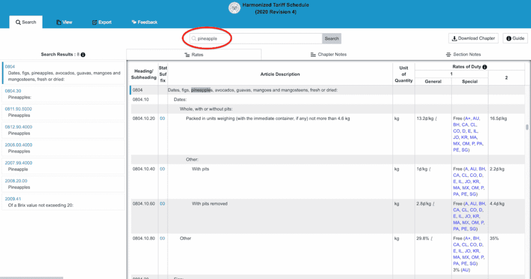Click the magnifier icon inside the search field
This screenshot has width=531, height=279.
click(194, 38)
